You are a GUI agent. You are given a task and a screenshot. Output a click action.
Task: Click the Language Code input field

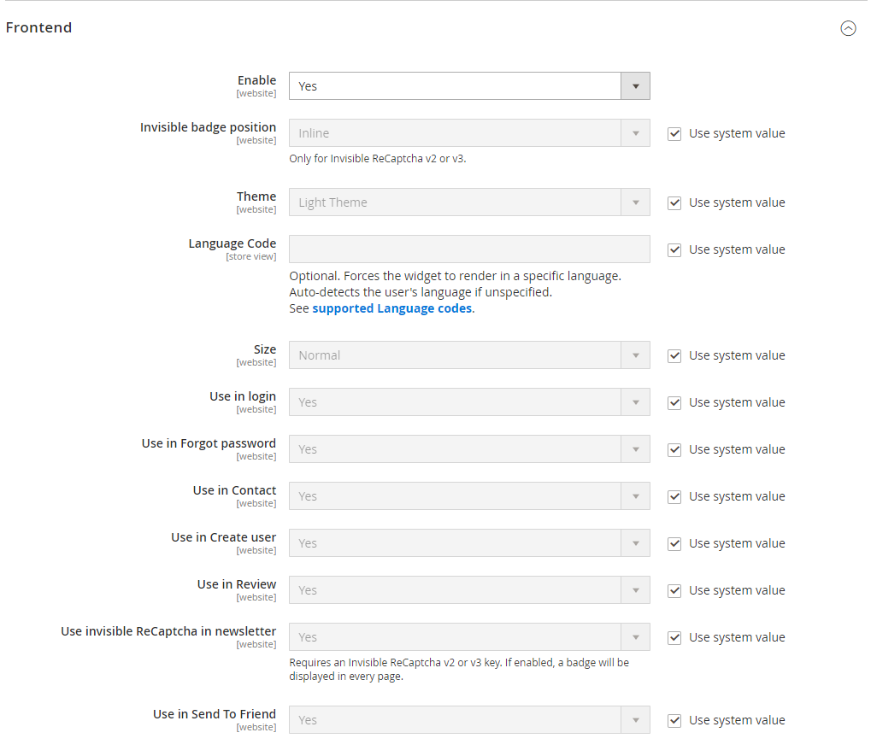pyautogui.click(x=469, y=249)
